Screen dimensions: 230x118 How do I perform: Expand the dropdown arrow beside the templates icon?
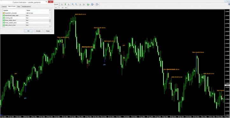[98, 4]
